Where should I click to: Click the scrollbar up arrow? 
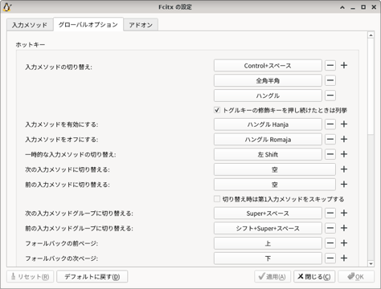tap(371, 35)
